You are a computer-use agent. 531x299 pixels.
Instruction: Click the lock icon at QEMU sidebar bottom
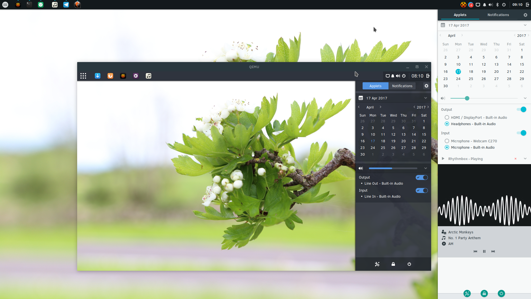click(x=393, y=264)
